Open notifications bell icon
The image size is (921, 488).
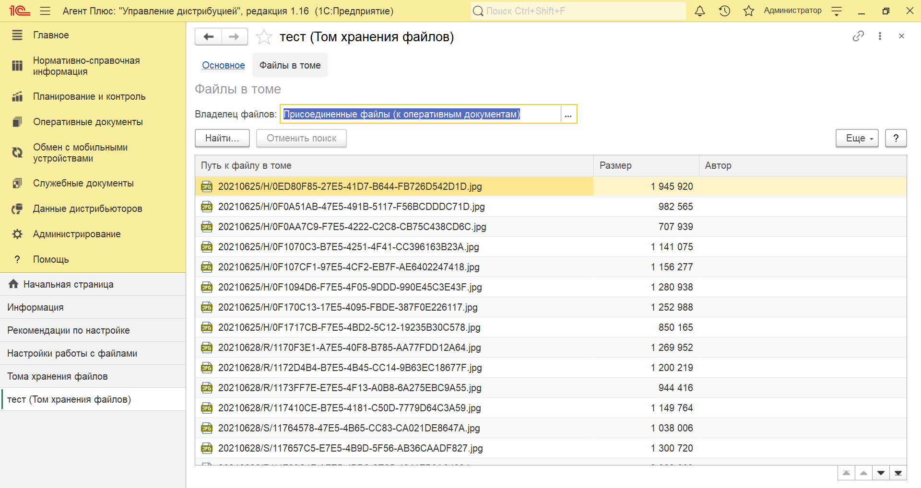coord(700,11)
